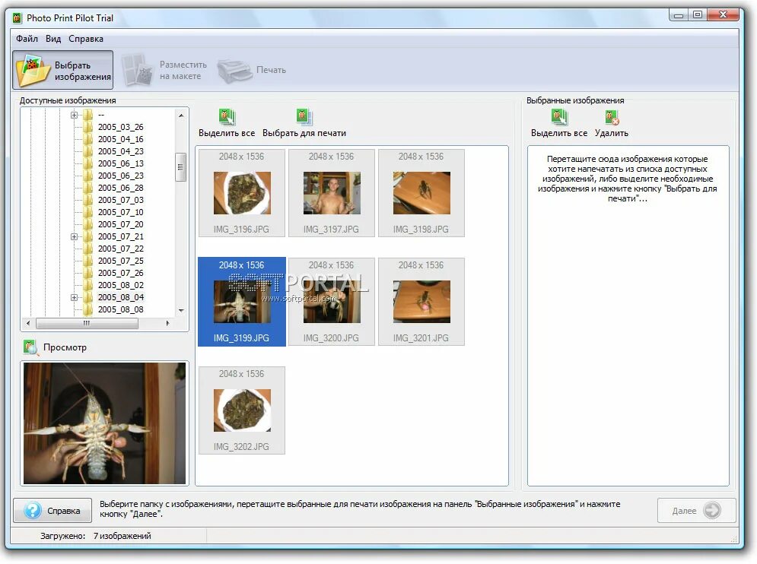The height and width of the screenshot is (564, 757).
Task: Select thumbnail IMG_3201.JPG
Action: (x=421, y=302)
